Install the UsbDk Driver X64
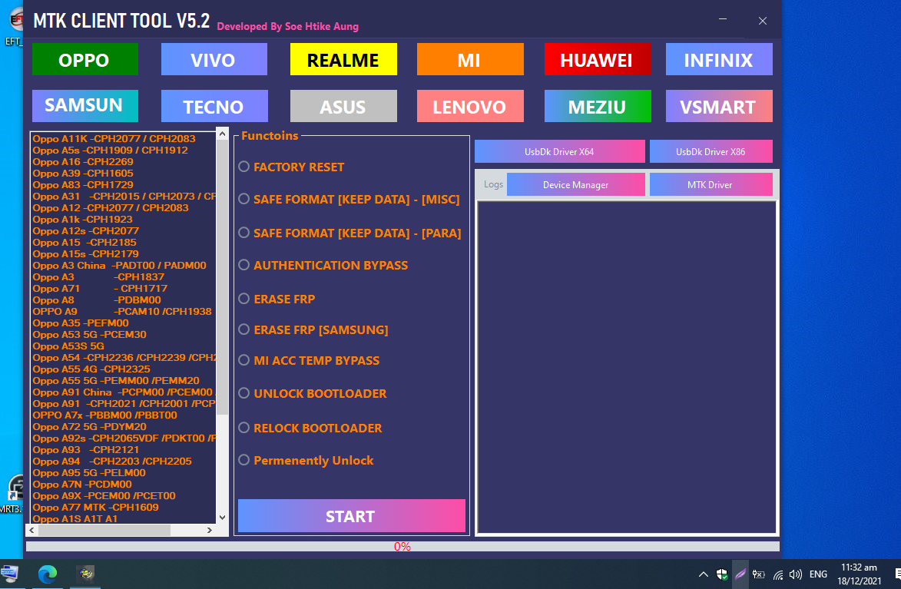 point(560,152)
